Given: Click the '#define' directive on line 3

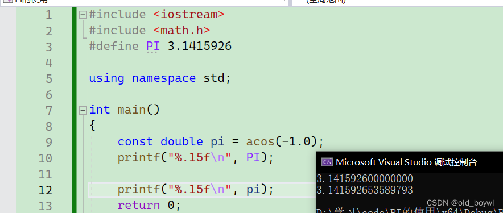Looking at the screenshot, I should (114, 46).
